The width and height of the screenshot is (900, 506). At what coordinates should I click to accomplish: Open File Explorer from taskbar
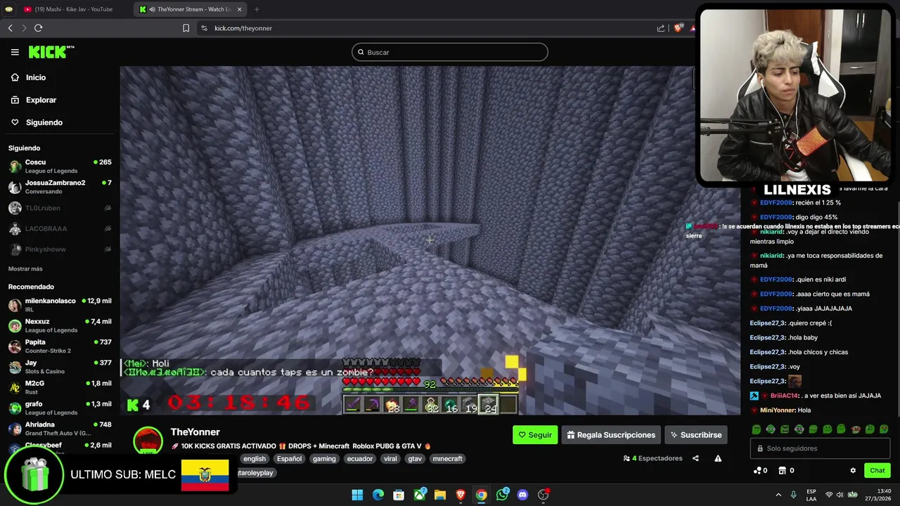pos(440,495)
